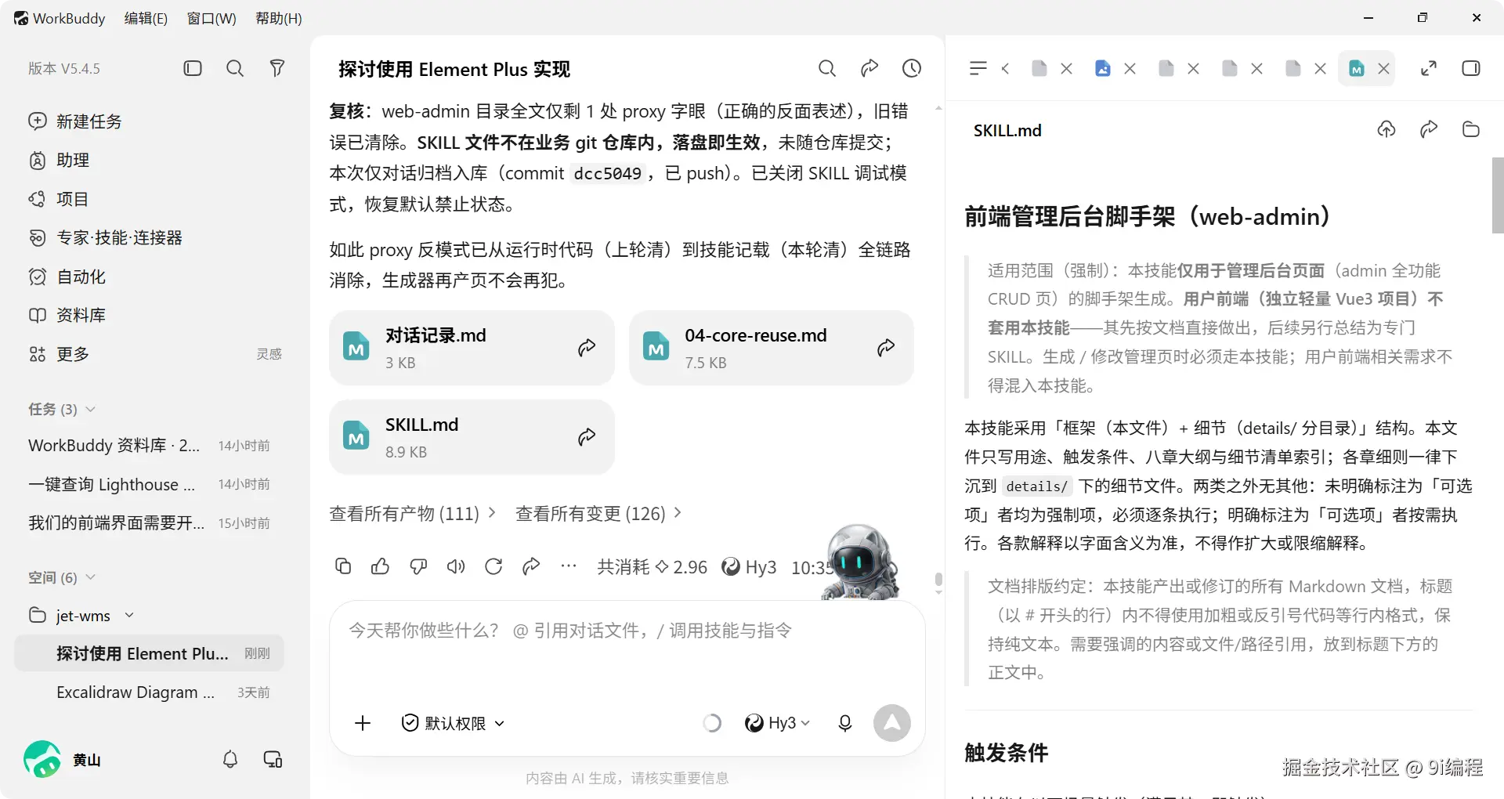Viewport: 1504px width, 799px height.
Task: Open task WorkBuddy 资料库 · 2...
Action: [x=149, y=446]
